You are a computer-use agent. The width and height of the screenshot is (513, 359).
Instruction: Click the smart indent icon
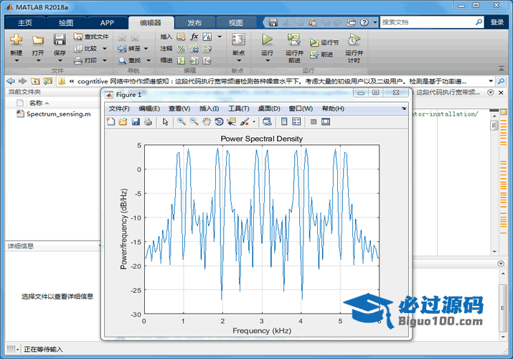[x=181, y=60]
